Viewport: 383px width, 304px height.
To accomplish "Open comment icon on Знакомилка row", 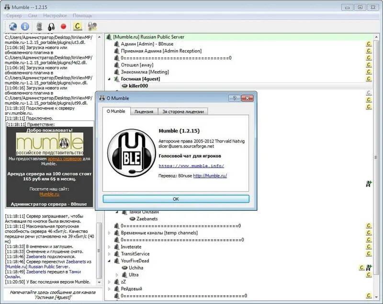I will point(369,72).
